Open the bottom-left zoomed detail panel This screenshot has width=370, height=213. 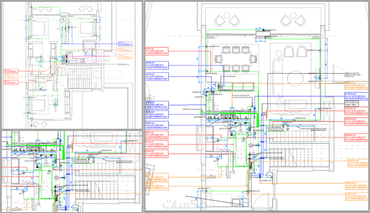click(72, 171)
